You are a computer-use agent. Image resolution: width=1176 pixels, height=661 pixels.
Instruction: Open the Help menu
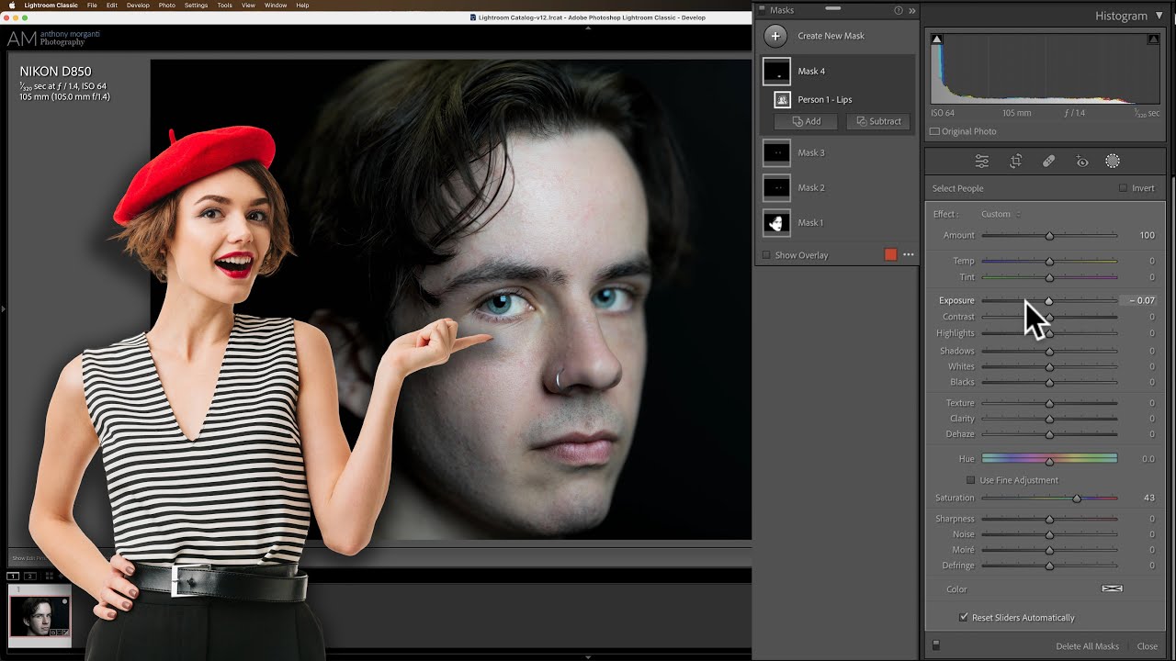coord(302,6)
